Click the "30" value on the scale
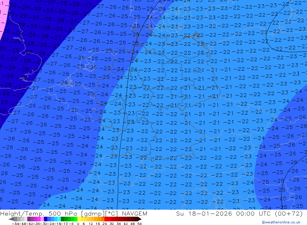The height and width of the screenshot is (225, 307). (112, 224)
